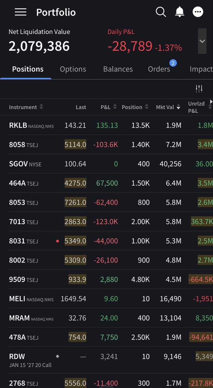Tap the red dot marker beside 8031
Viewport: 213px width, 388px height.
click(57, 241)
